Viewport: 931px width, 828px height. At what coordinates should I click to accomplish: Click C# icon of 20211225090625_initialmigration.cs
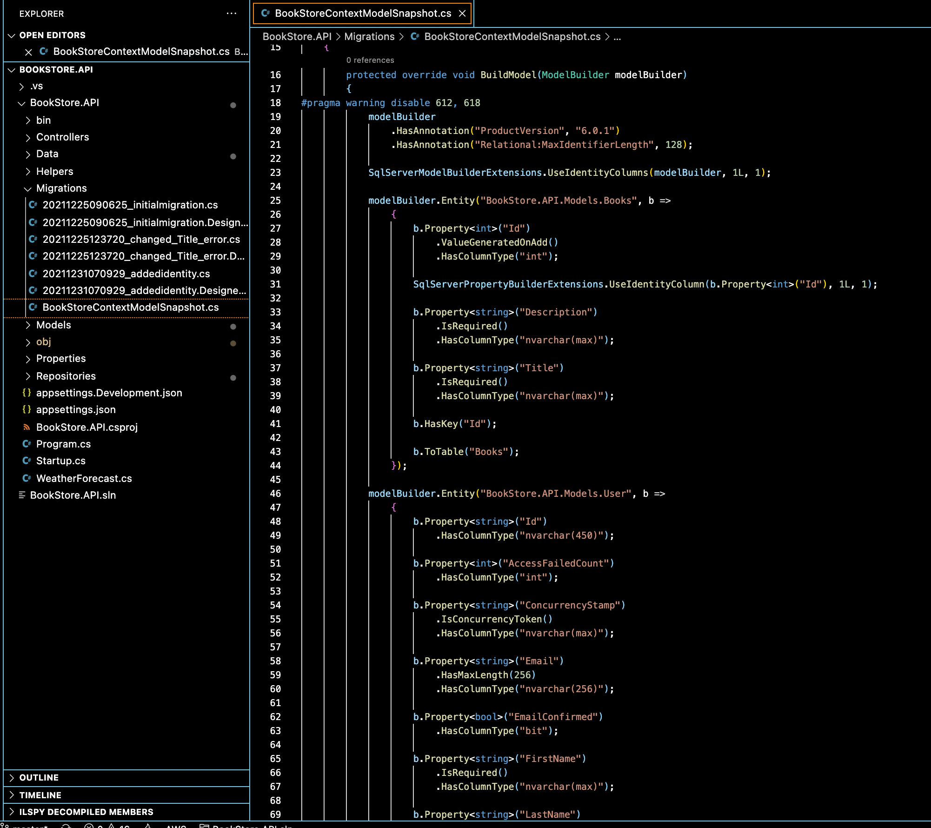[x=33, y=205]
